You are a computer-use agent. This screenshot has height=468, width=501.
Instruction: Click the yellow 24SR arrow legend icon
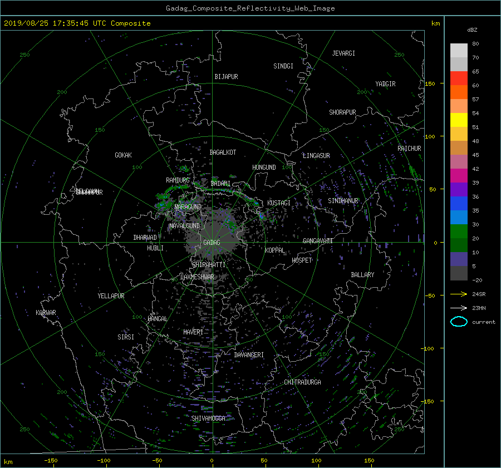point(459,294)
